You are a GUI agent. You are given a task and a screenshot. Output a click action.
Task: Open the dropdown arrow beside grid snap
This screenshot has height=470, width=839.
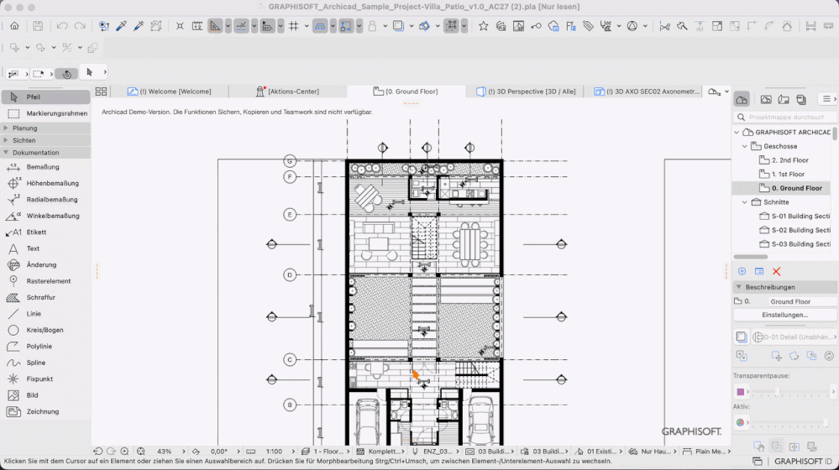(307, 26)
